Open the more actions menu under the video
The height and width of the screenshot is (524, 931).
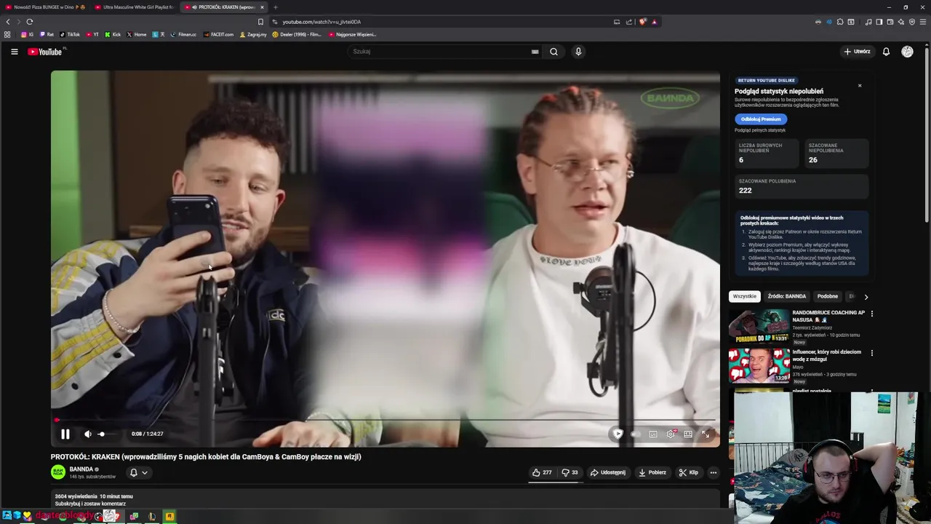point(713,472)
